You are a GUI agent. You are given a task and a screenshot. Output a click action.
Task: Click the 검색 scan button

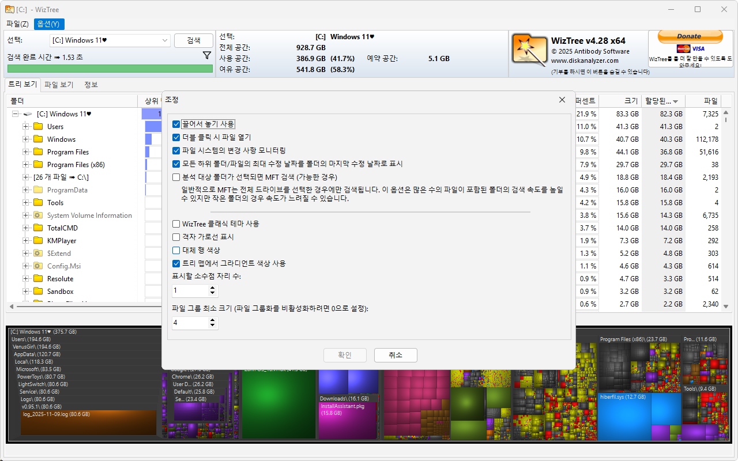tap(194, 40)
